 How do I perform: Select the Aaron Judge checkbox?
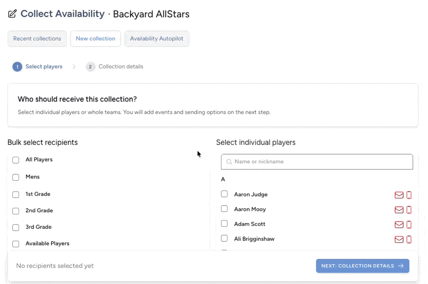224,194
